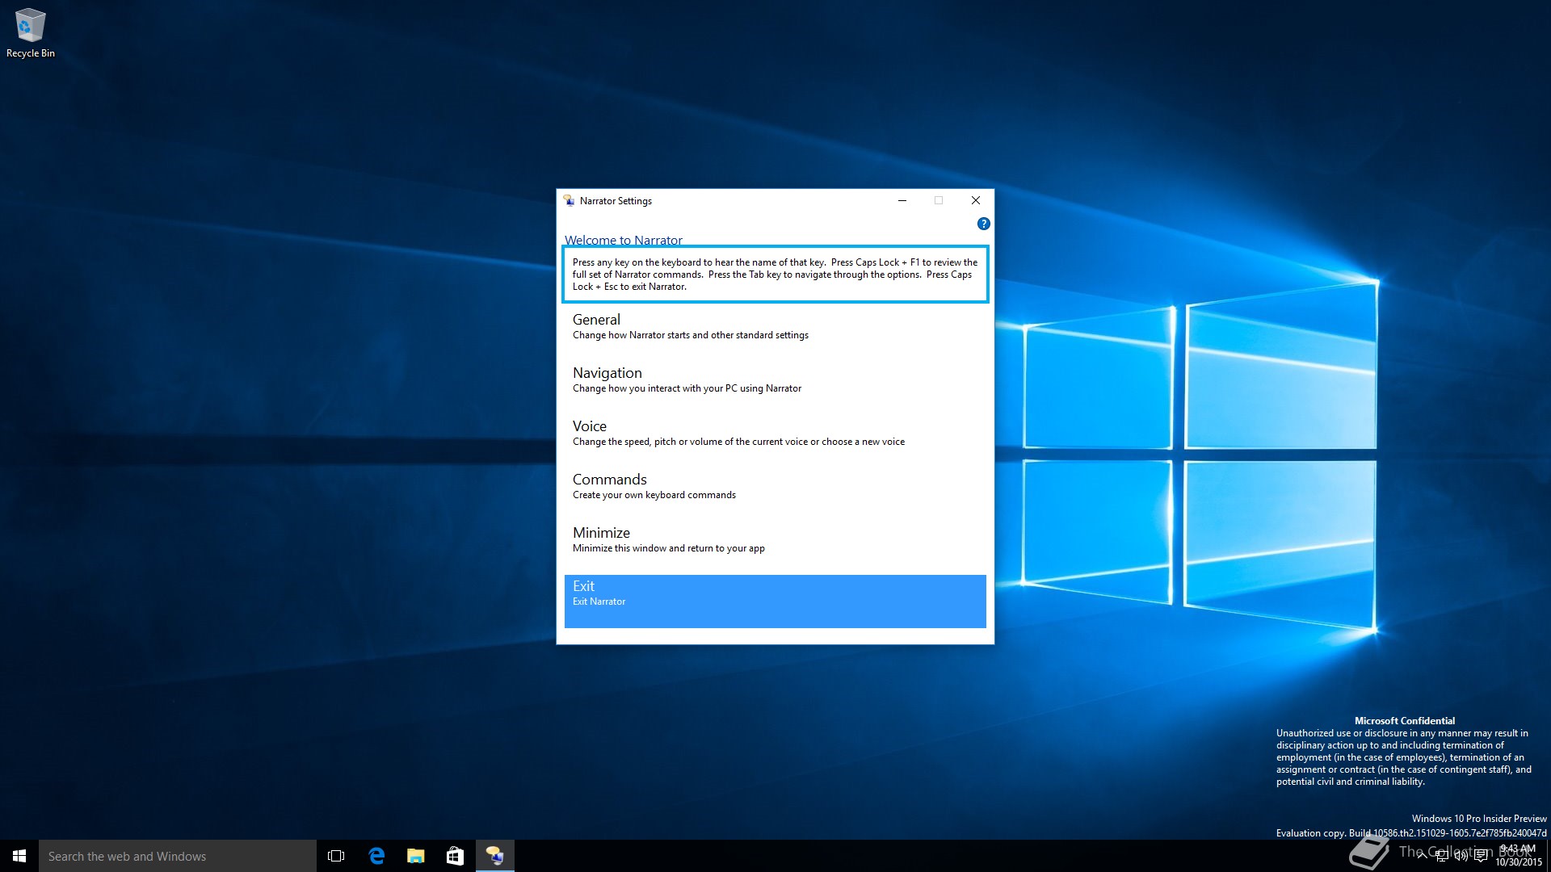Show hidden tray icons chevron

tap(1423, 856)
